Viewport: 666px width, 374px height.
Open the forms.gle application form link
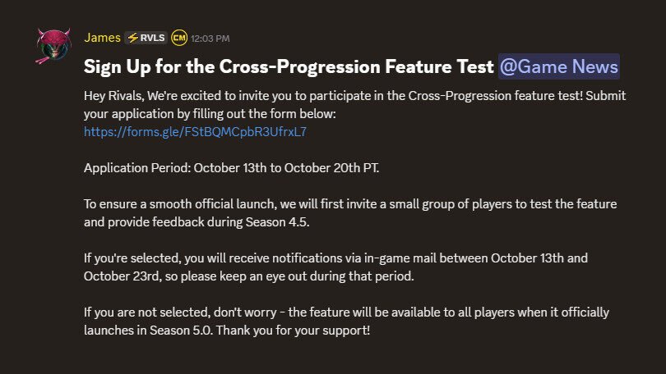point(201,131)
